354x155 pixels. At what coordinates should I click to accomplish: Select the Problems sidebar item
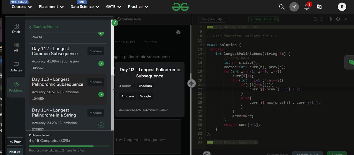(16, 87)
